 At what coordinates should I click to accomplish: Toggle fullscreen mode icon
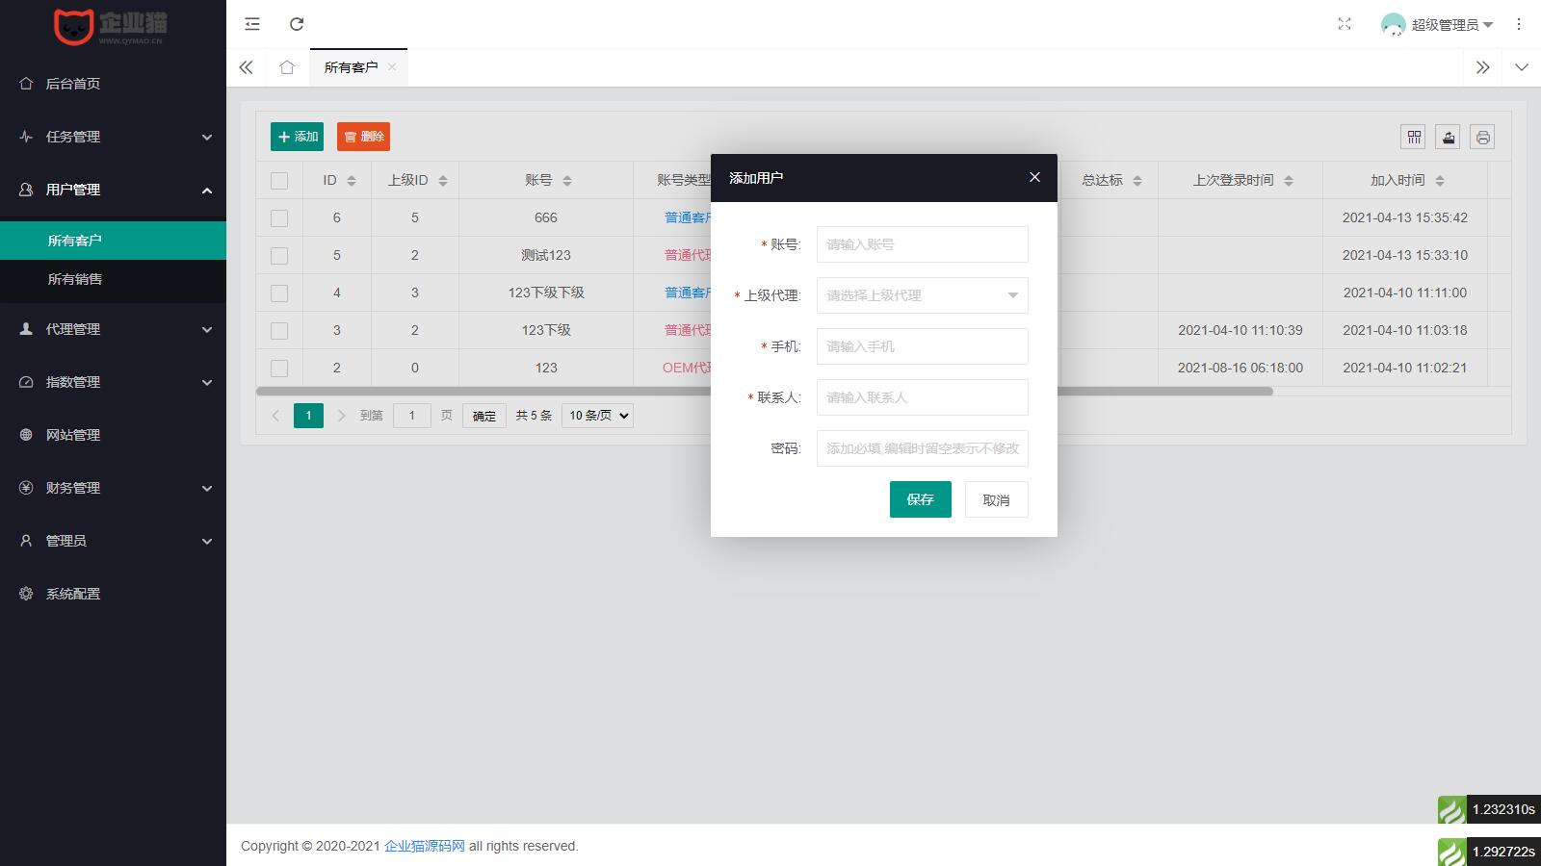click(x=1345, y=24)
